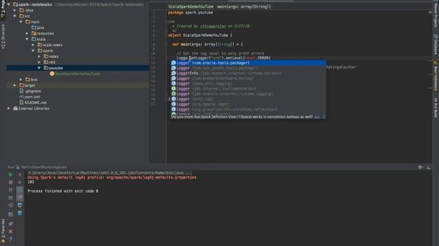Open the Favorites tool window side tab

3,231
